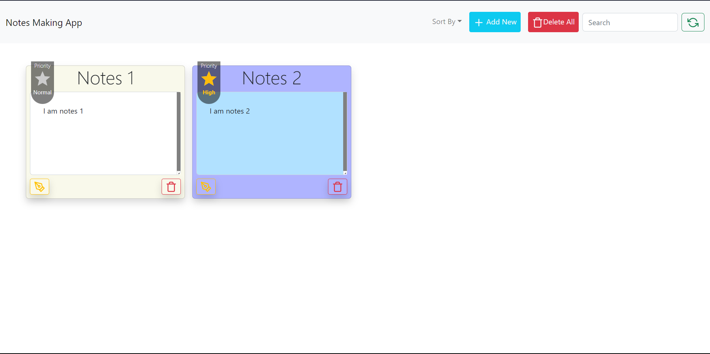Image resolution: width=710 pixels, height=354 pixels.
Task: Click the delete trash icon on Notes 1
Action: pyautogui.click(x=171, y=186)
